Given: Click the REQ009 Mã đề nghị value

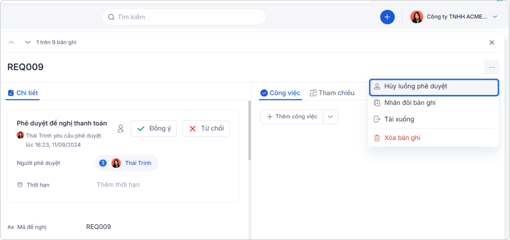Looking at the screenshot, I should point(99,227).
